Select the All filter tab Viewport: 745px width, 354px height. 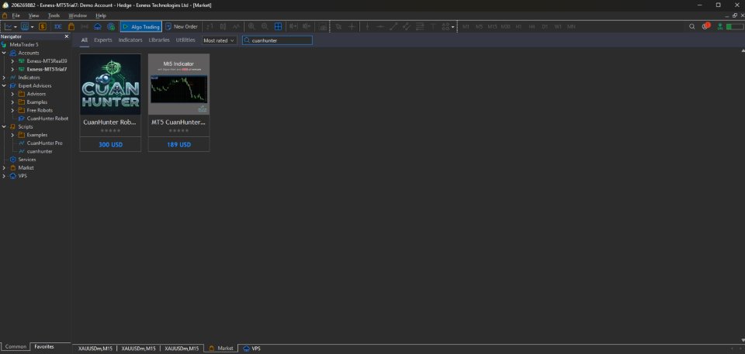pos(84,40)
